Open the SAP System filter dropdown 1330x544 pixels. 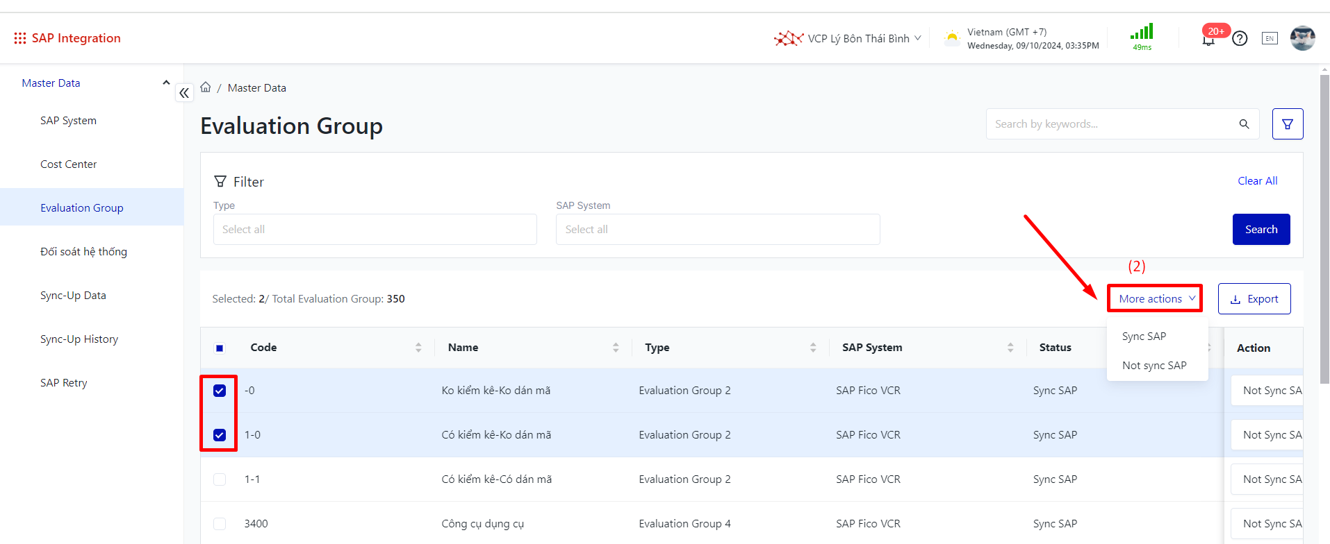pyautogui.click(x=717, y=230)
